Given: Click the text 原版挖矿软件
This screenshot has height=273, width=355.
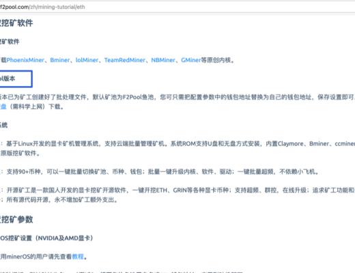Looking at the screenshot, I should 20,154.
